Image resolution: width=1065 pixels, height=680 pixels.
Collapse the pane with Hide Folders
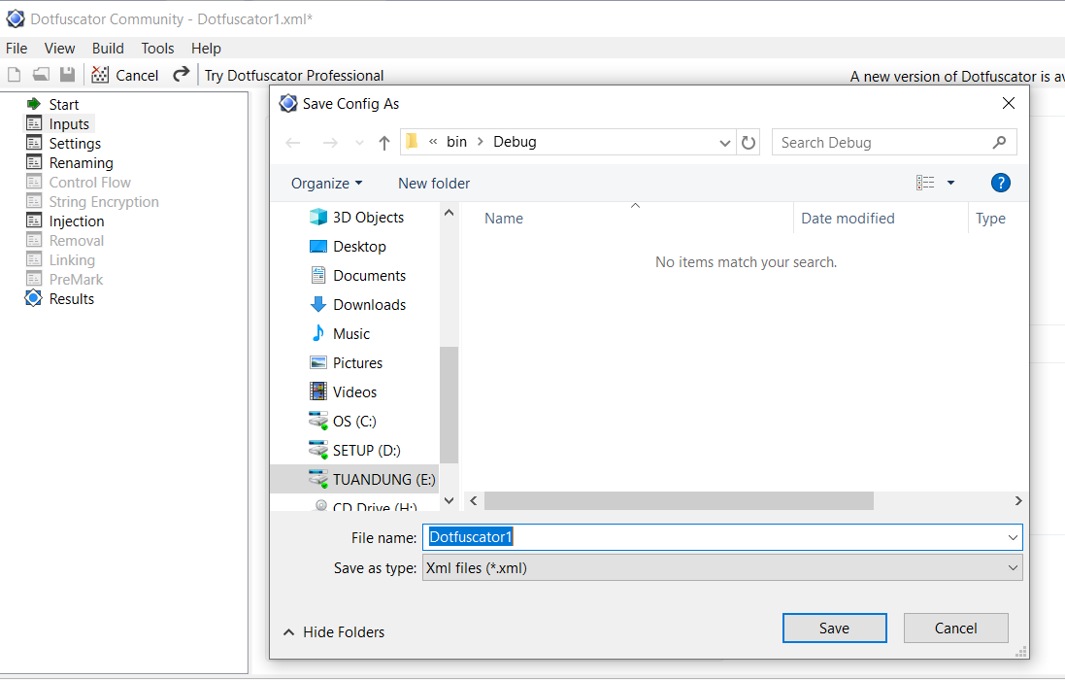[334, 632]
